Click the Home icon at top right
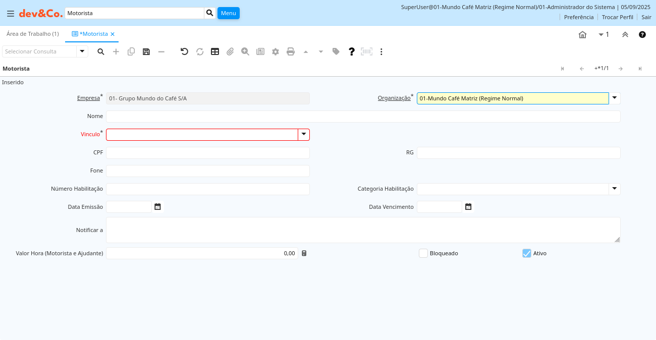This screenshot has width=656, height=340. coord(582,34)
